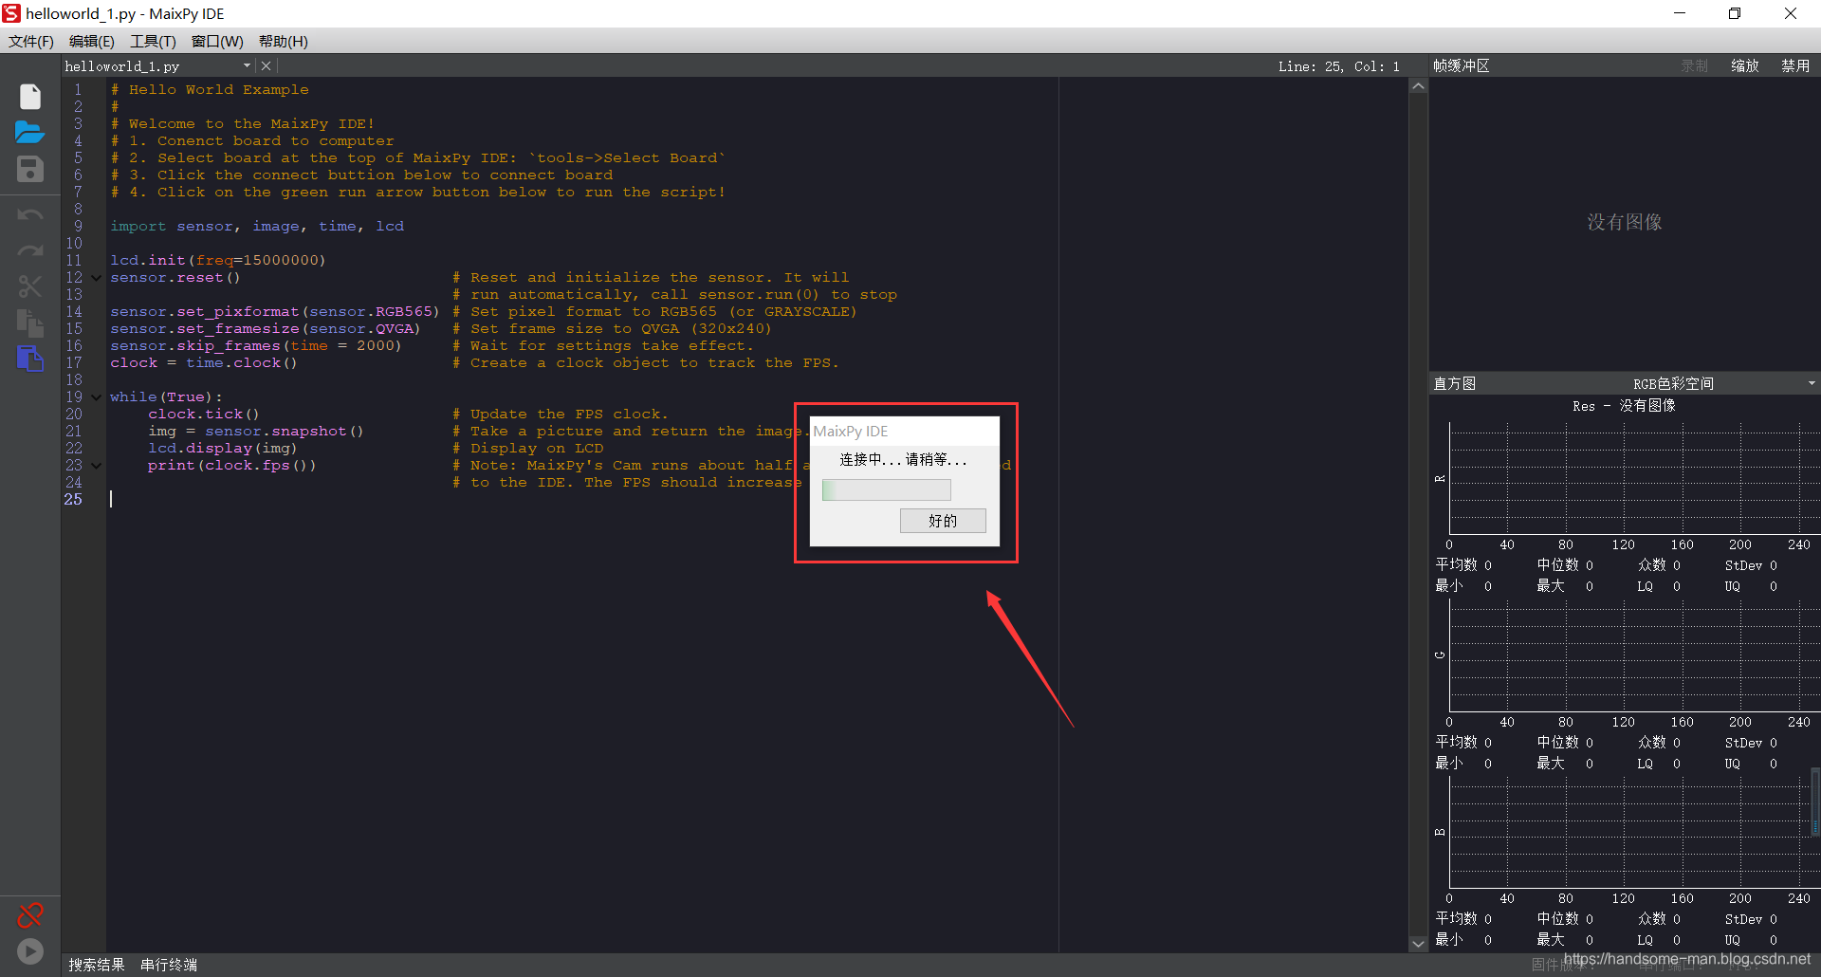Click the 录制 record button
This screenshot has height=977, width=1821.
[x=1694, y=65]
